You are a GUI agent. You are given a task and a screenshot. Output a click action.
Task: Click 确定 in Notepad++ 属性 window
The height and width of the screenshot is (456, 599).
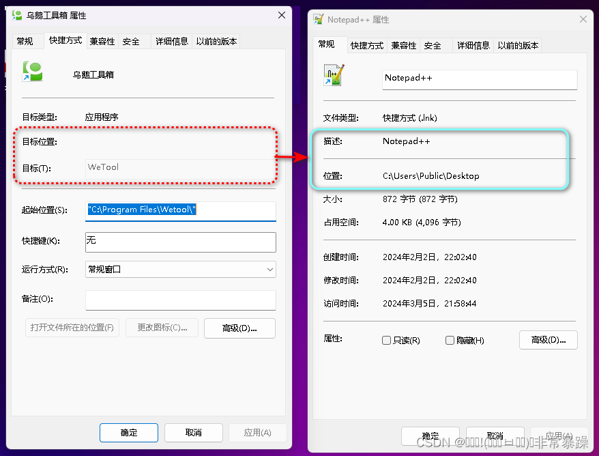click(x=430, y=436)
